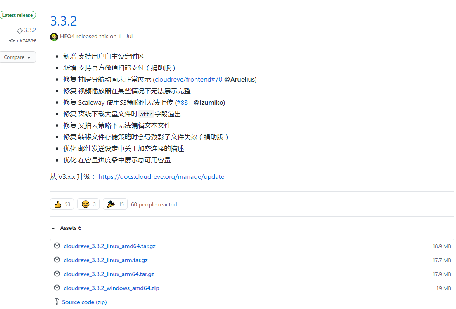
Task: Download Source code (zip)
Action: click(x=84, y=302)
